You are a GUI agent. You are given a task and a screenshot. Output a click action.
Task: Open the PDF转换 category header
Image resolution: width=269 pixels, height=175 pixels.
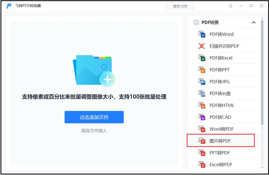coord(210,23)
